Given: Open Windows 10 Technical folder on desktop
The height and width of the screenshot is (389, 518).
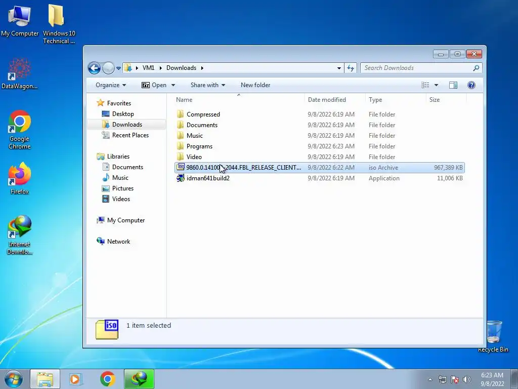Looking at the screenshot, I should (x=59, y=24).
